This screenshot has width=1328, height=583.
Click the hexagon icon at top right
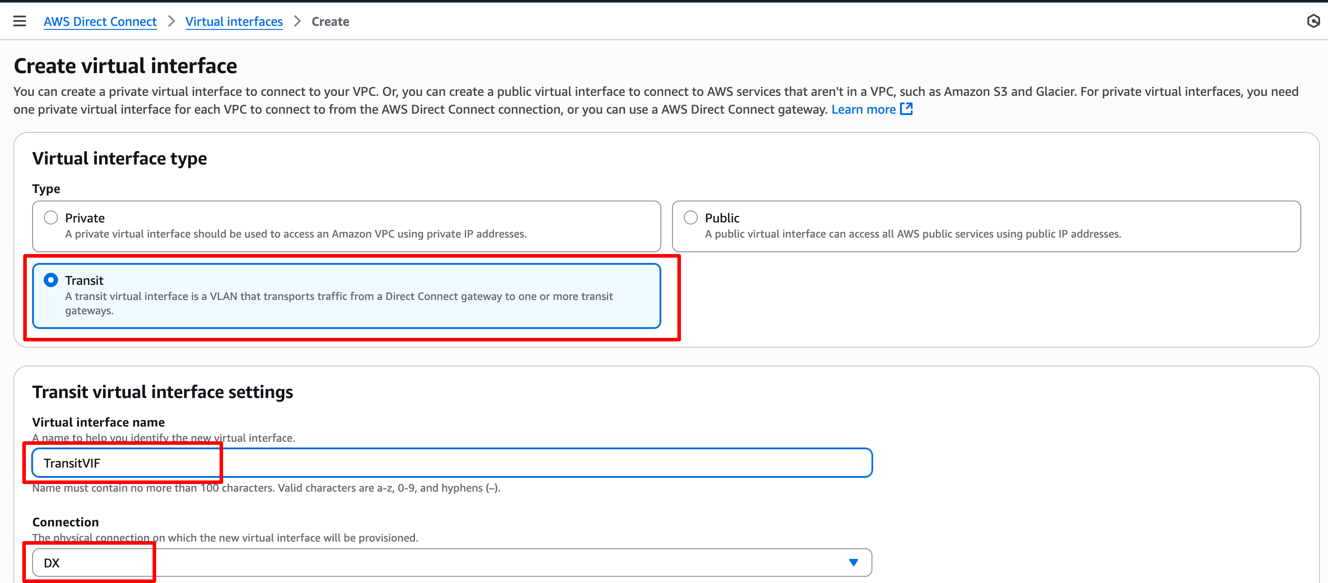click(1313, 21)
